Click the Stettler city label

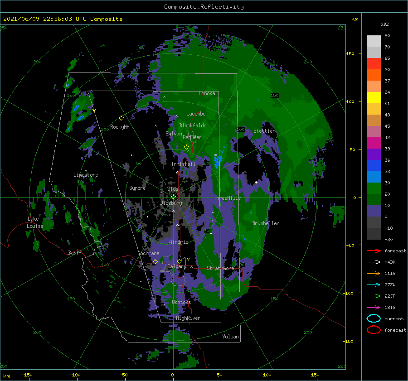click(x=264, y=131)
